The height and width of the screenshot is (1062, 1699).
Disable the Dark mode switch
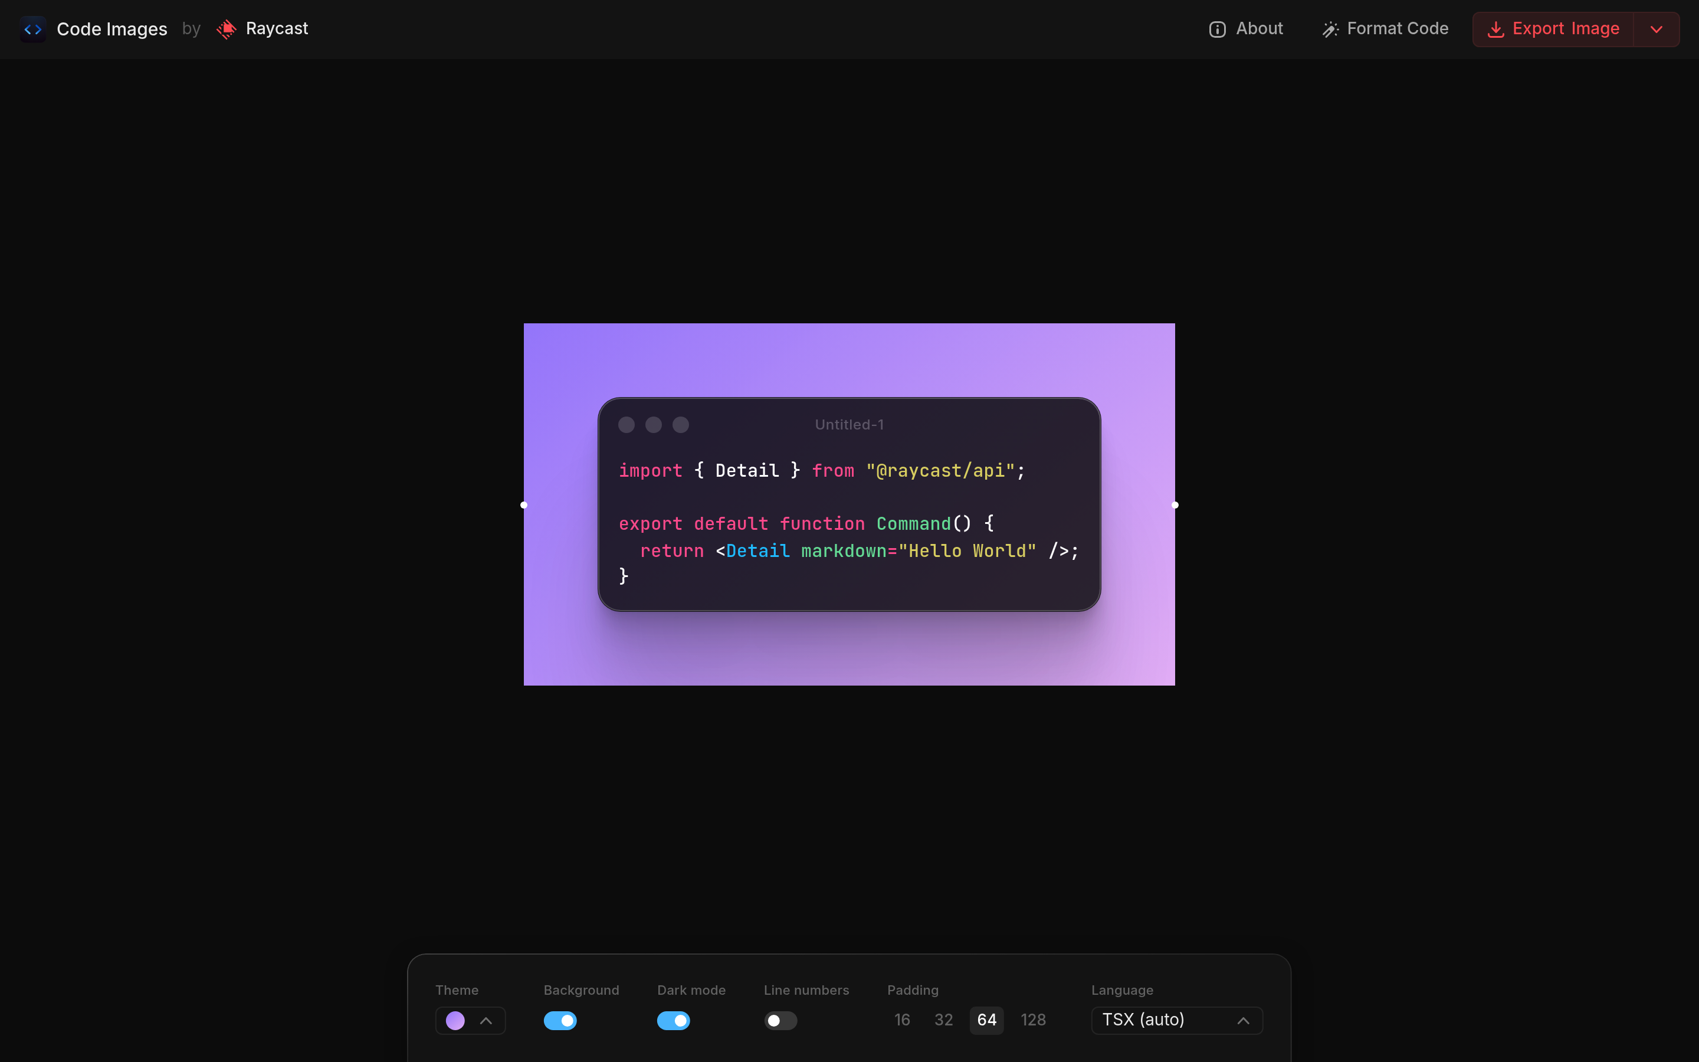click(673, 1021)
